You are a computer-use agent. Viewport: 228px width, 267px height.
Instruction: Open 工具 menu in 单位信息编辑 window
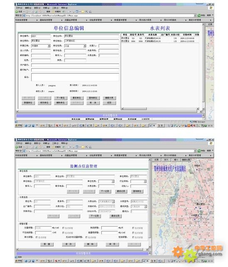pos(55,8)
